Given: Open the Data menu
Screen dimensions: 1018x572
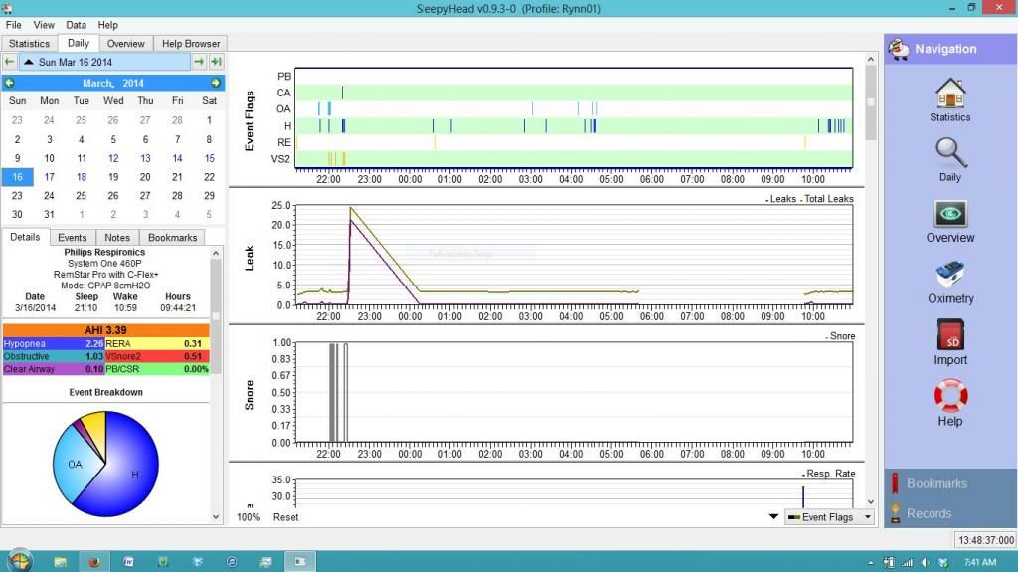Looking at the screenshot, I should [76, 25].
